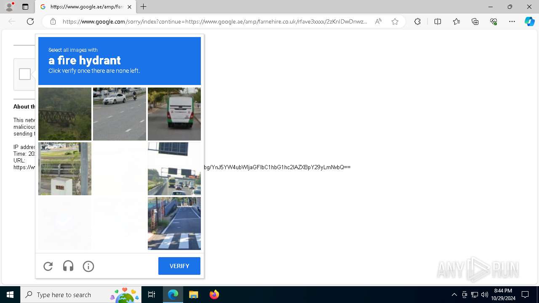The width and height of the screenshot is (539, 303).
Task: Select the white car on road tile
Action: tap(120, 114)
